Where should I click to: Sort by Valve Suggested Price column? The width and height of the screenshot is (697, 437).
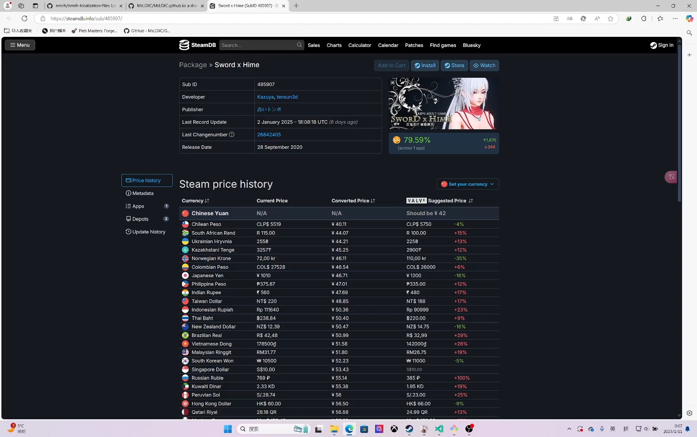point(439,201)
